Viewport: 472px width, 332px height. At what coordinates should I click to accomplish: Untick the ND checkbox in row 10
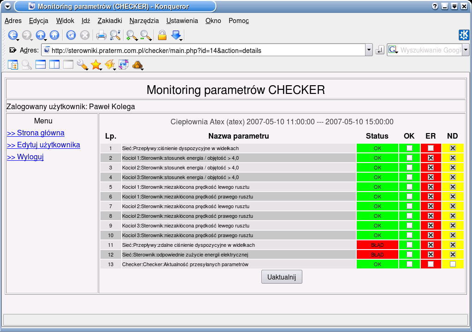pyautogui.click(x=453, y=235)
